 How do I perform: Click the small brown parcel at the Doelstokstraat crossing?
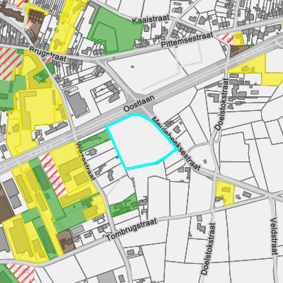(238, 51)
